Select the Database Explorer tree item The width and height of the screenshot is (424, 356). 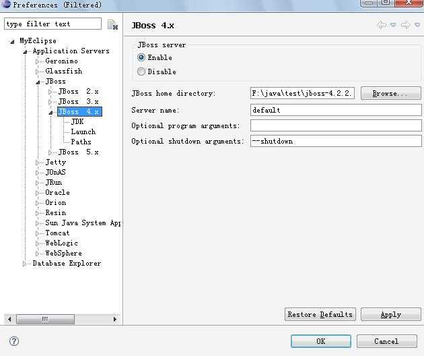(x=67, y=264)
